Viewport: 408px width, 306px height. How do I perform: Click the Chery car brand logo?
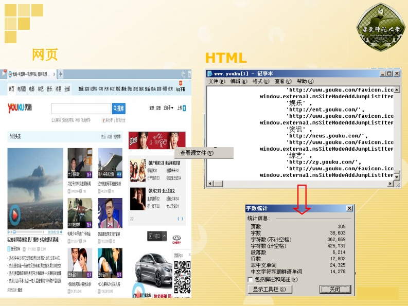pyautogui.click(x=176, y=238)
